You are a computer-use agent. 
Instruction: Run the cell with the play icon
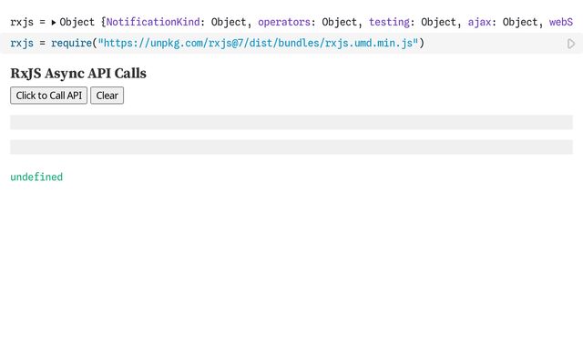(x=571, y=44)
